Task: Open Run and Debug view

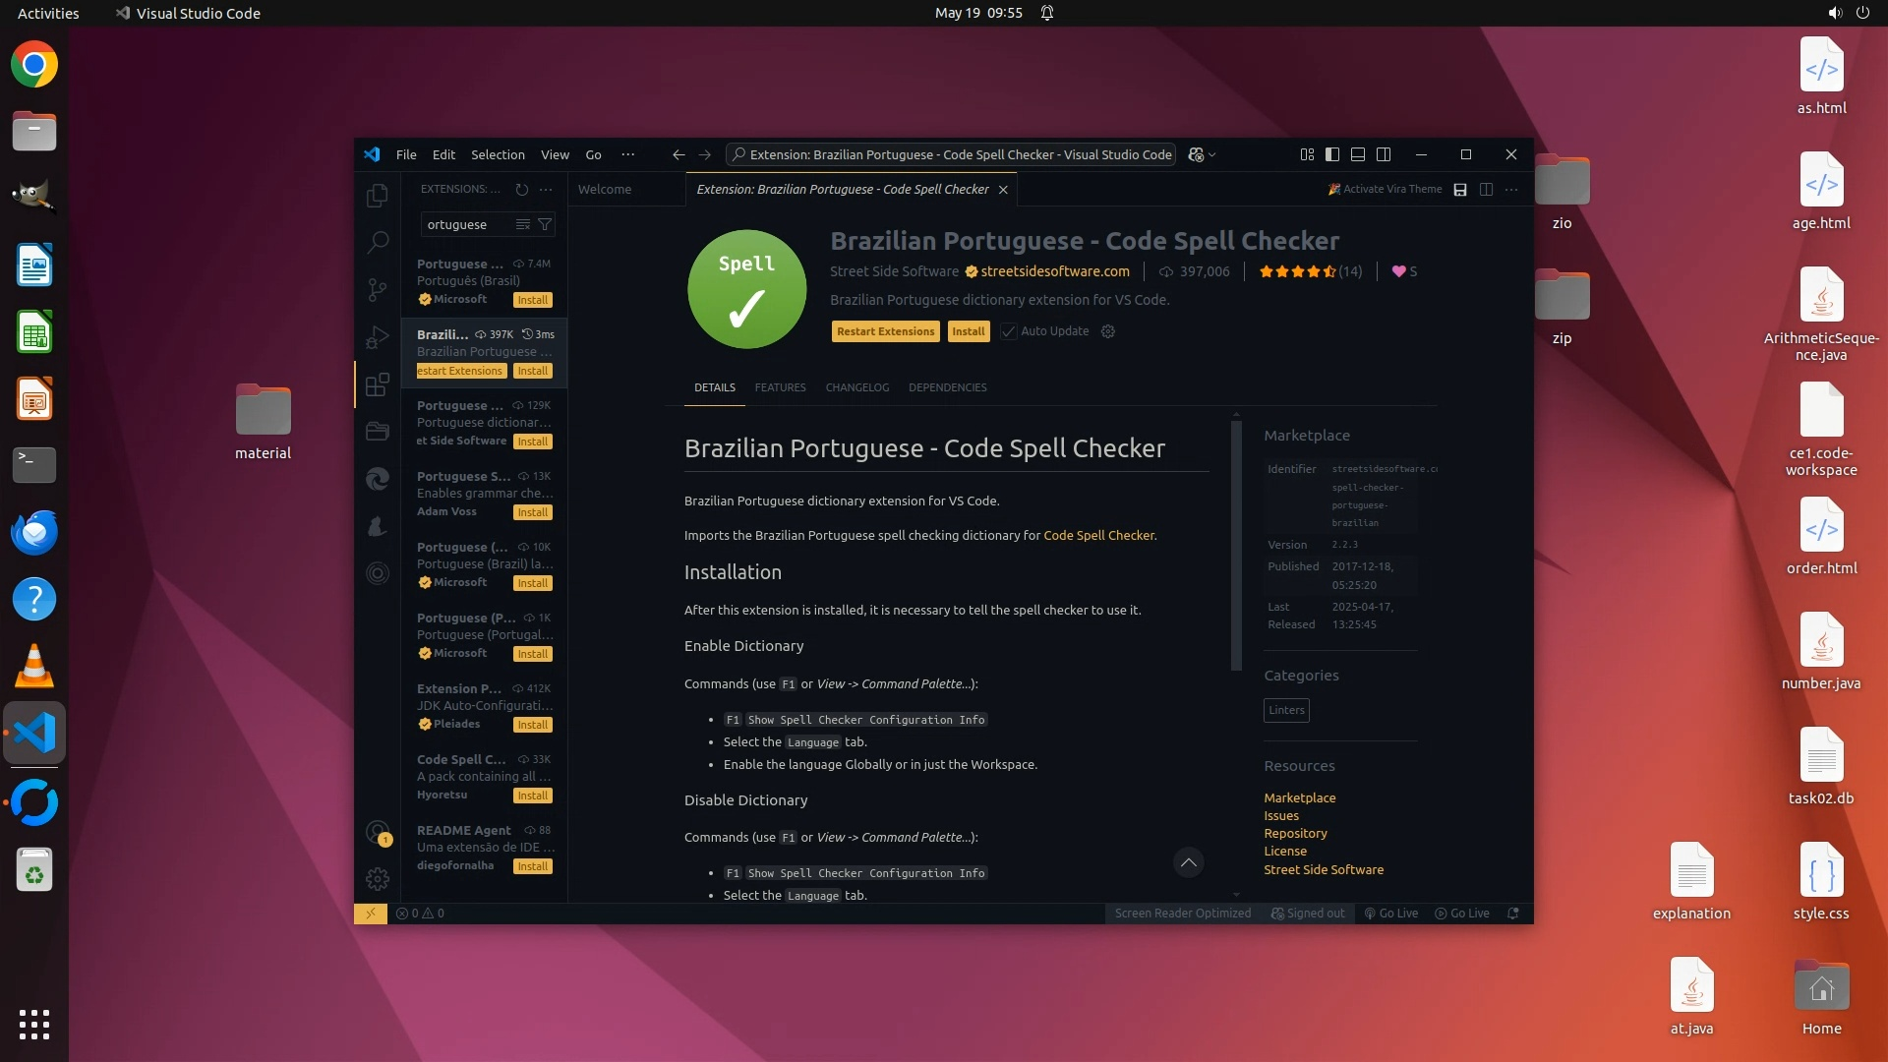Action: pyautogui.click(x=378, y=337)
